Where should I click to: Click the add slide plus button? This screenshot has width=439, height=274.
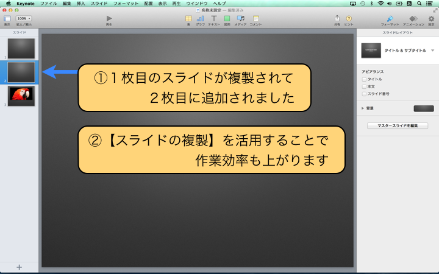pyautogui.click(x=19, y=267)
